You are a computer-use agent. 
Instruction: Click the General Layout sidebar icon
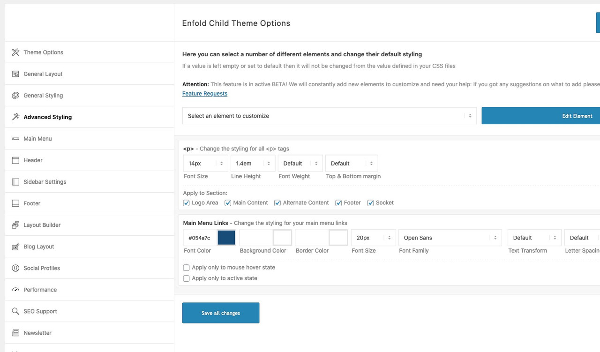click(15, 74)
